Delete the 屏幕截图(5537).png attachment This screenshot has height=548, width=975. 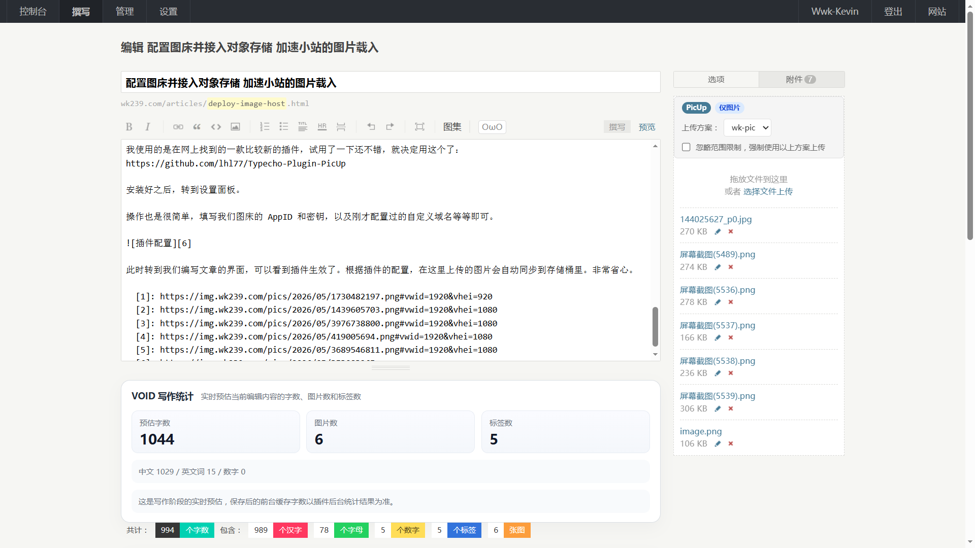[x=731, y=337]
